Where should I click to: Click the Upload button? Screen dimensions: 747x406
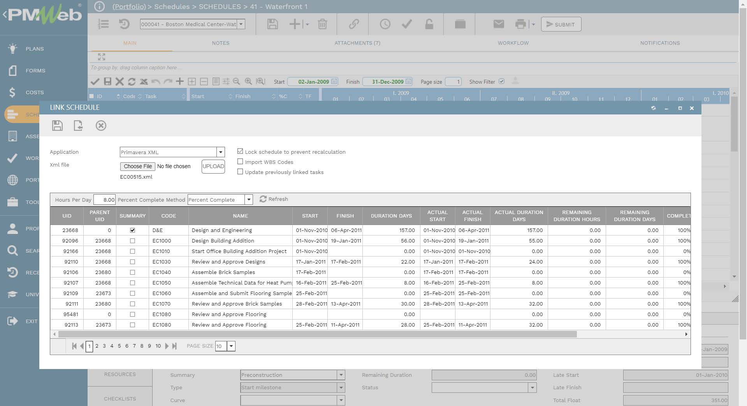click(213, 166)
